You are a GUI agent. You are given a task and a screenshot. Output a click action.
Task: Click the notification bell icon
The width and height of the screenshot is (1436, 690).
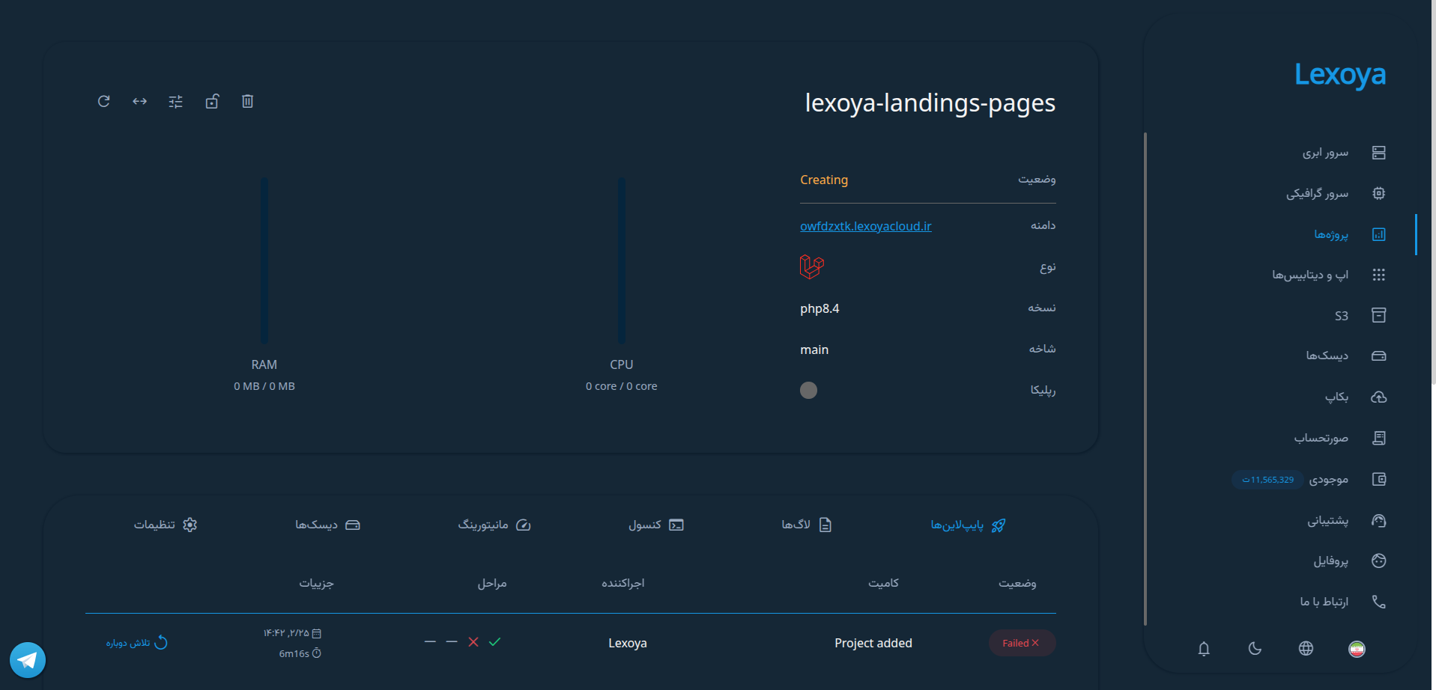[x=1204, y=649]
